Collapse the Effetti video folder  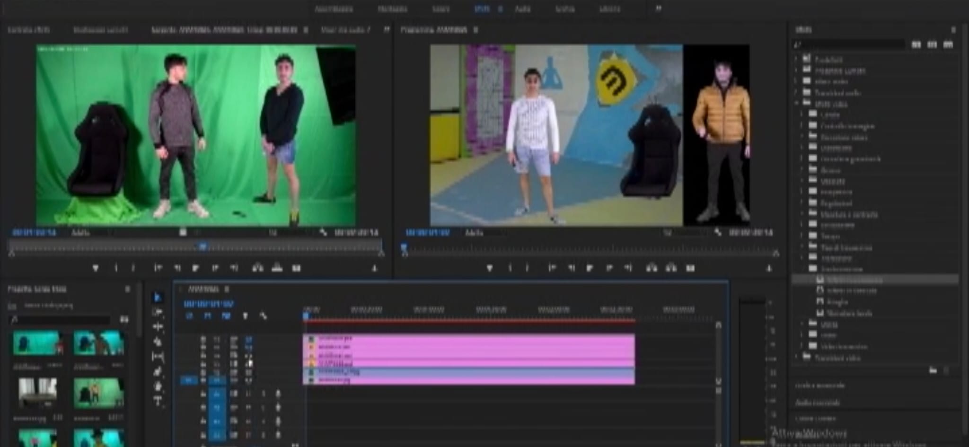(796, 103)
